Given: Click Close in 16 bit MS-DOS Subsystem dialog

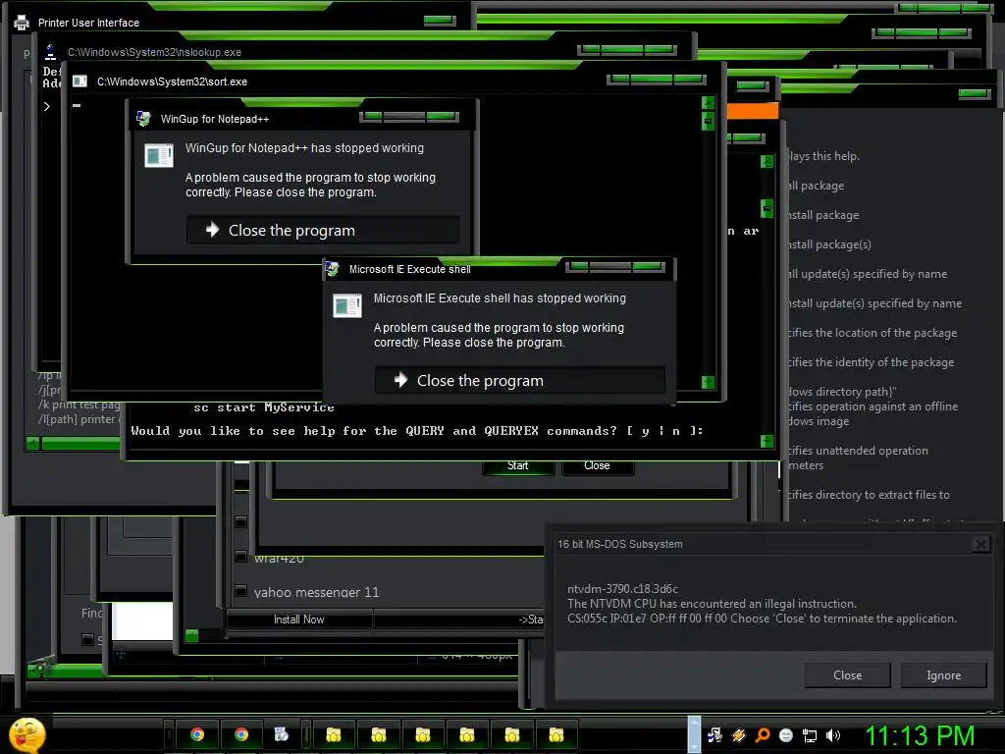Looking at the screenshot, I should 847,675.
